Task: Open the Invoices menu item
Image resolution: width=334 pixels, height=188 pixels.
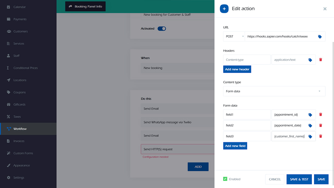Action: click(19, 141)
